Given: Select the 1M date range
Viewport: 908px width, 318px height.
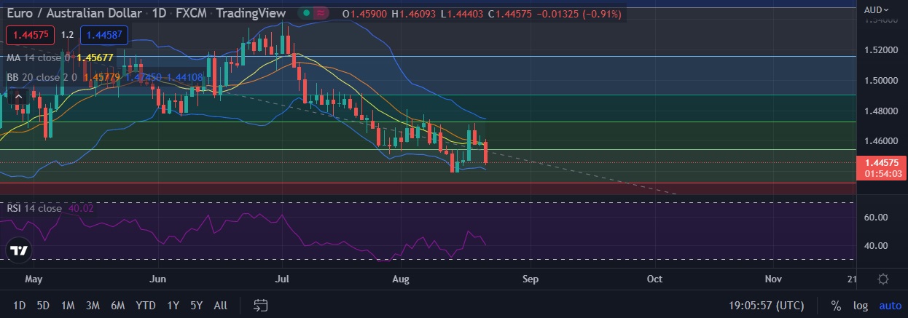Looking at the screenshot, I should pos(68,306).
